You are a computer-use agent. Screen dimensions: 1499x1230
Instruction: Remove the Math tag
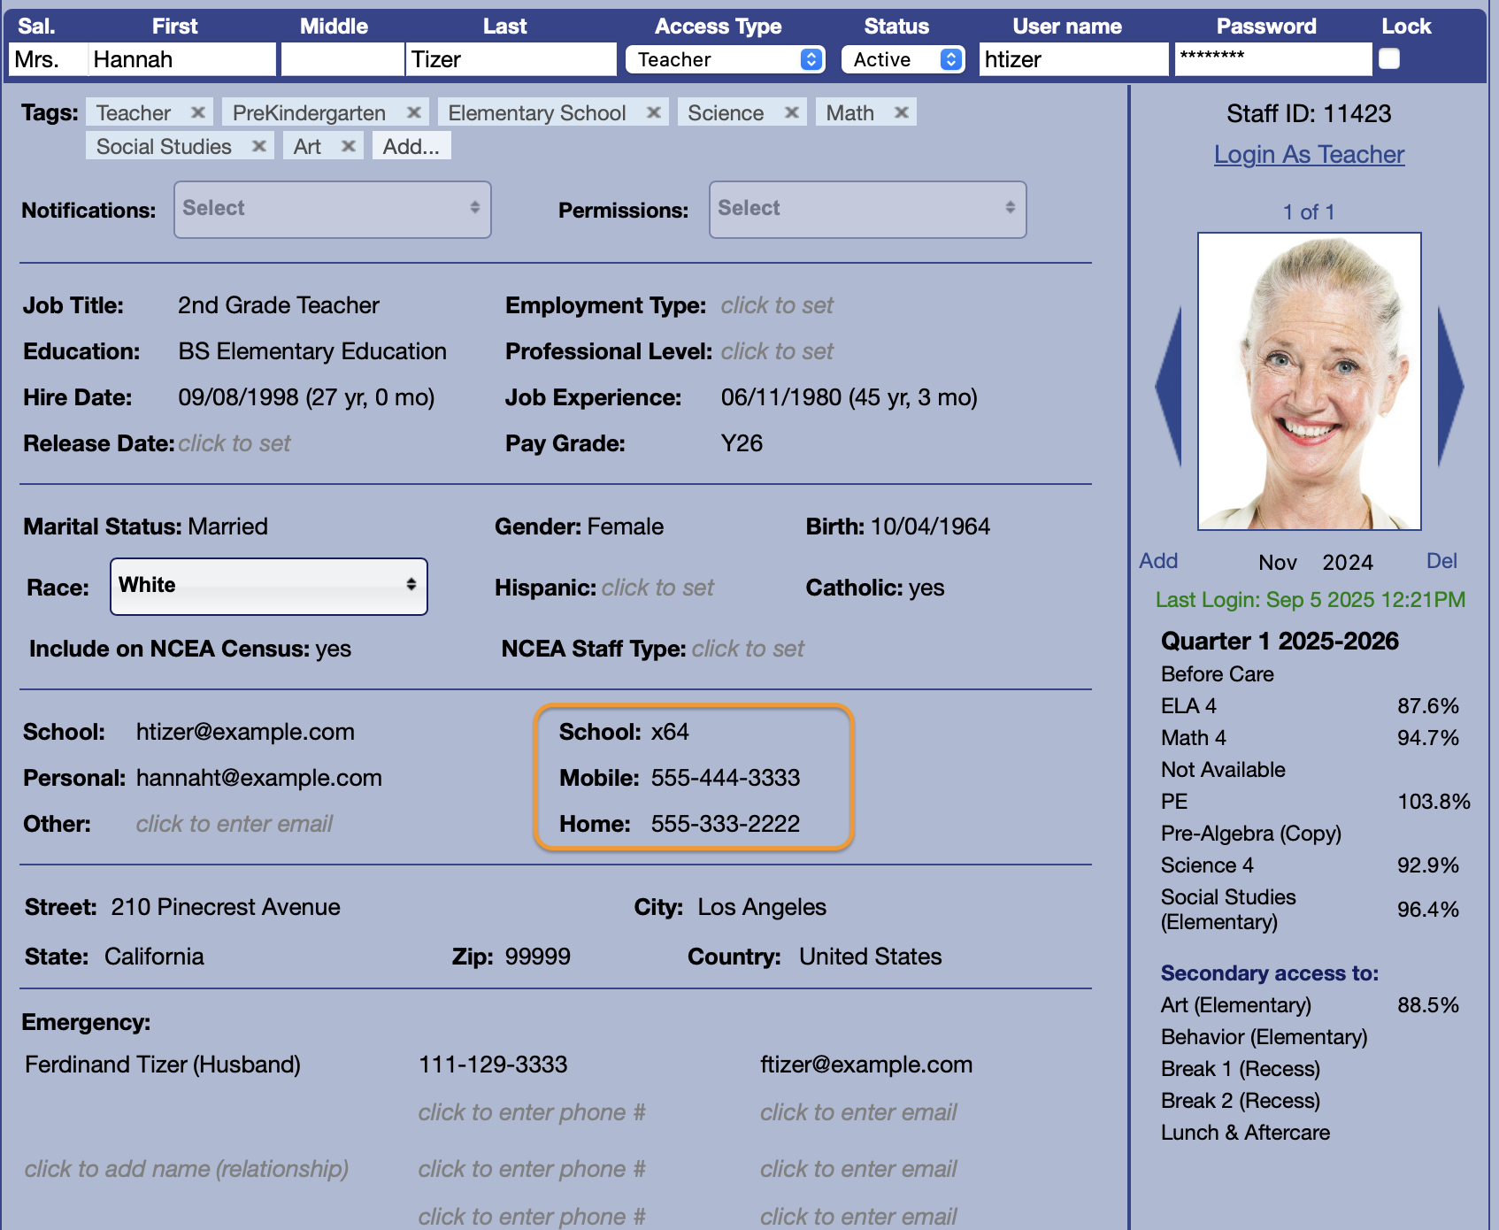[902, 112]
